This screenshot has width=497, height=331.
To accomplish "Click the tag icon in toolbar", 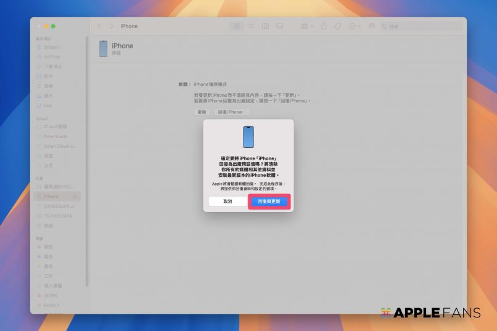I will (x=338, y=27).
